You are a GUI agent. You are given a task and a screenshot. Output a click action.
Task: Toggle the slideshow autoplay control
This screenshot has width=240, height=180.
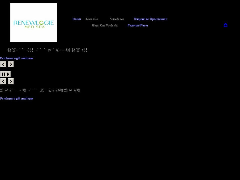5,74
